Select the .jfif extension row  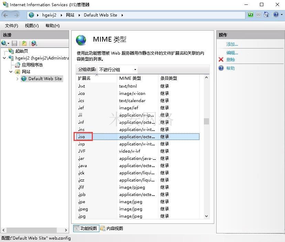138,187
